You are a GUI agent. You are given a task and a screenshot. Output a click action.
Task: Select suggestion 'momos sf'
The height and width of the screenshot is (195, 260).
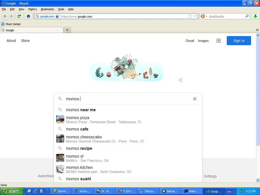pos(128,158)
